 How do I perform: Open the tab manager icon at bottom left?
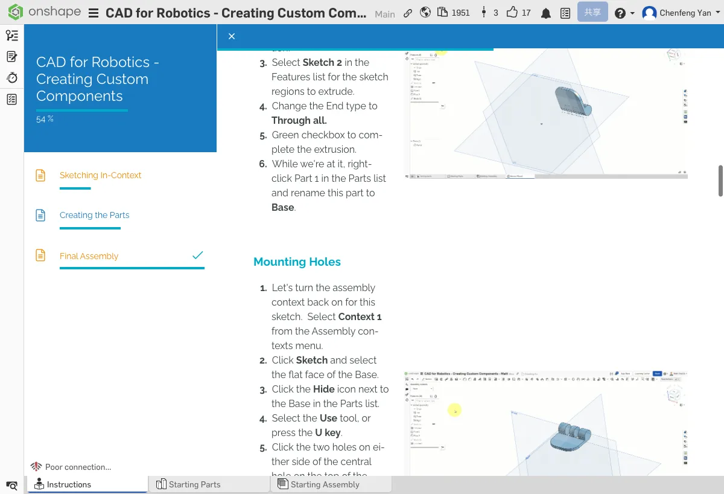[x=11, y=485]
